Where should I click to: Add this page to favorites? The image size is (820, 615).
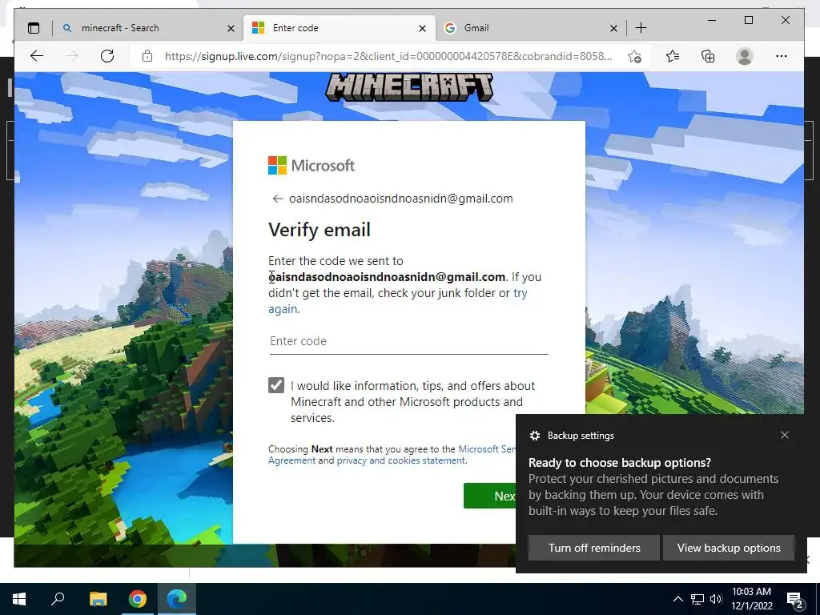coord(634,57)
